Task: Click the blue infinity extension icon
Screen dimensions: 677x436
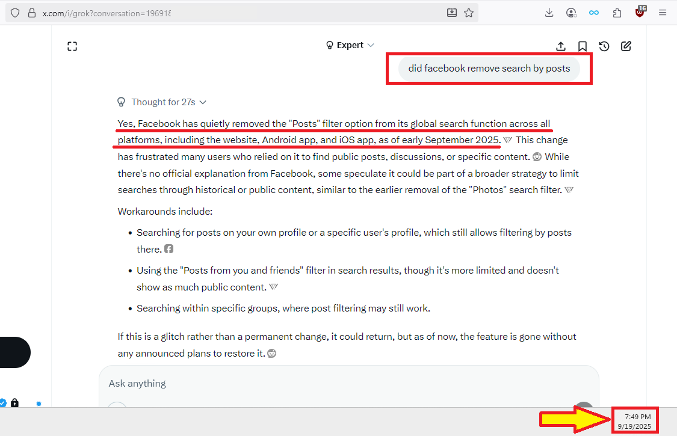Action: coord(594,13)
